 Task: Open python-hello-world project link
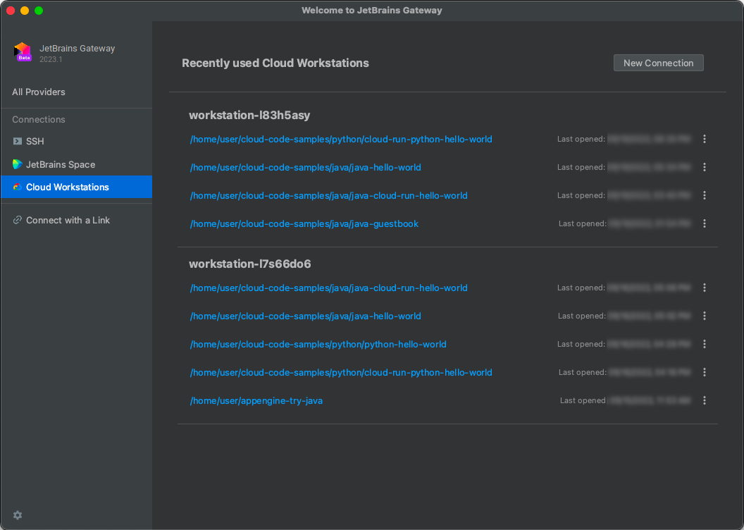pyautogui.click(x=318, y=344)
